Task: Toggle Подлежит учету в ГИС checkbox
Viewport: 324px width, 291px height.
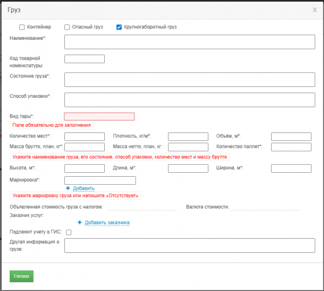Action: click(x=69, y=232)
